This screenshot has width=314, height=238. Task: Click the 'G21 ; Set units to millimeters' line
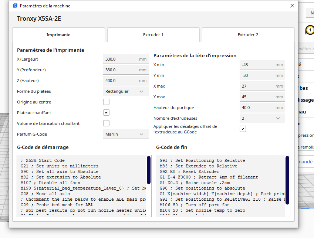60,166
